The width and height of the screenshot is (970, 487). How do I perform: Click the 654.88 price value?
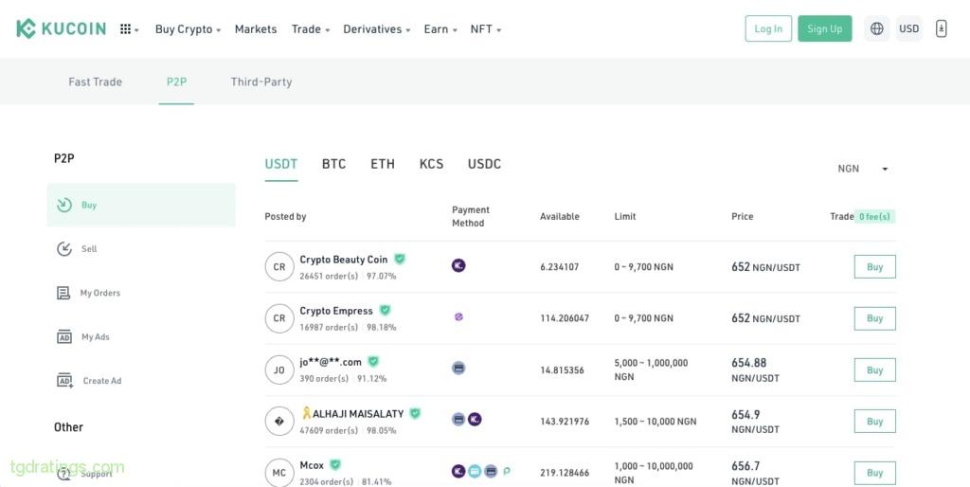pos(748,363)
